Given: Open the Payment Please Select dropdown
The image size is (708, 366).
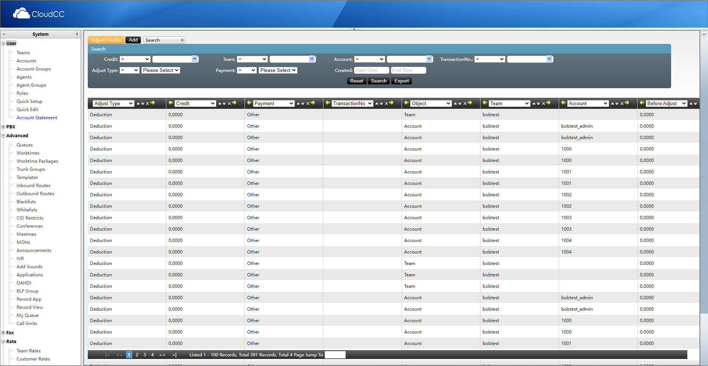Looking at the screenshot, I should point(278,70).
